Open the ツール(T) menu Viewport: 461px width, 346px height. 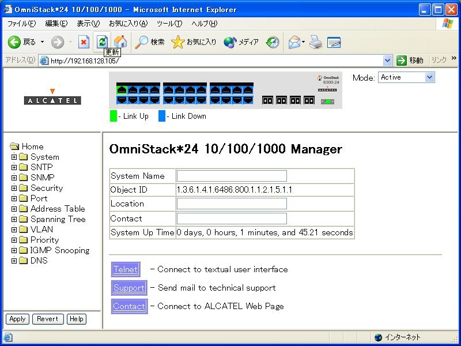coord(169,24)
